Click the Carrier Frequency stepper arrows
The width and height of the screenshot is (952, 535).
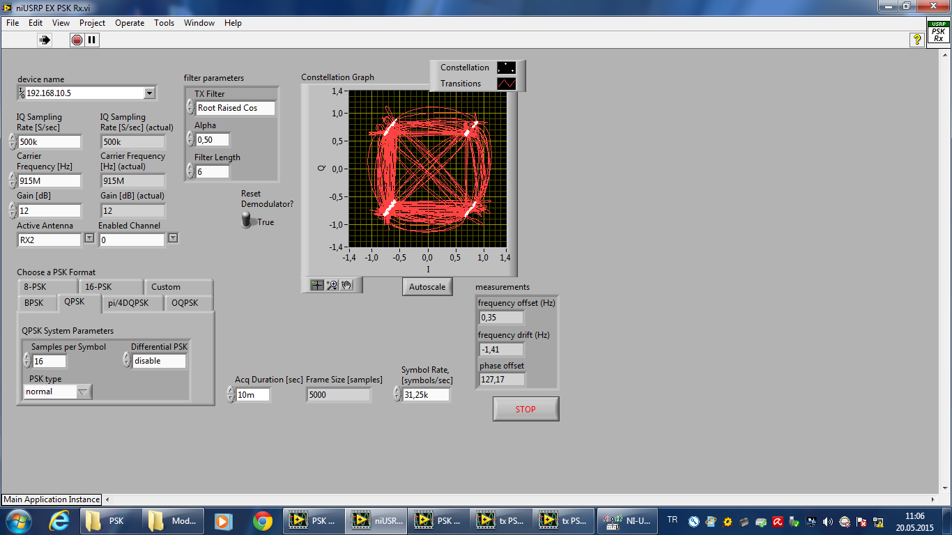coord(13,180)
